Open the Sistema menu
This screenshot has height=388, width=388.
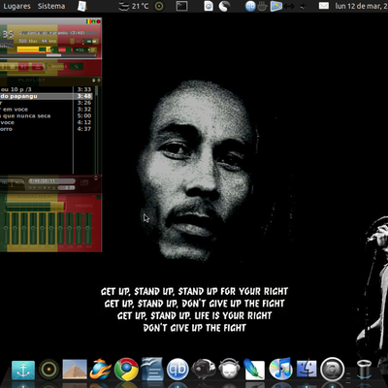(x=51, y=6)
